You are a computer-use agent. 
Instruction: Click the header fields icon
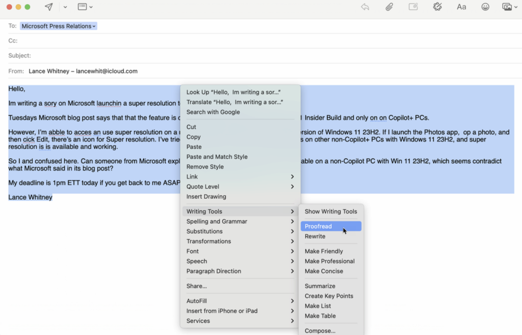82,8
